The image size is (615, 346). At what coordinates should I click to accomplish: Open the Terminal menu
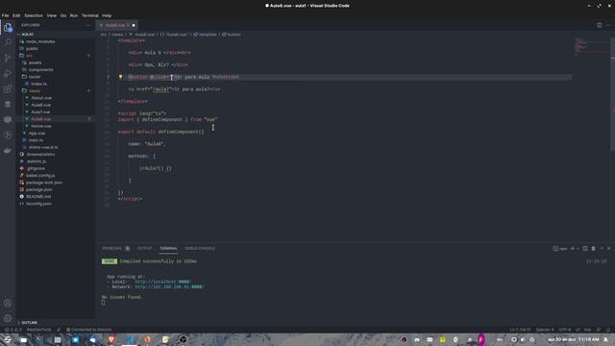(x=89, y=15)
